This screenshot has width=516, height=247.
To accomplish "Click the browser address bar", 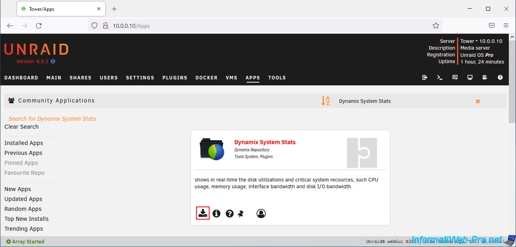I will coord(263,26).
